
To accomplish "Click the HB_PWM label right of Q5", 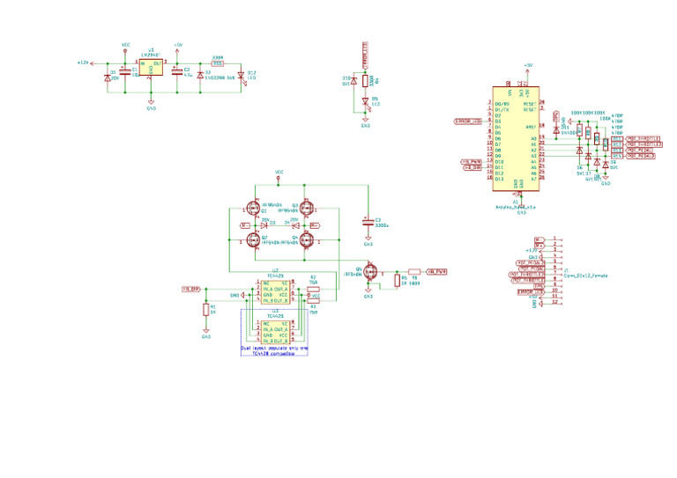I will click(x=436, y=271).
